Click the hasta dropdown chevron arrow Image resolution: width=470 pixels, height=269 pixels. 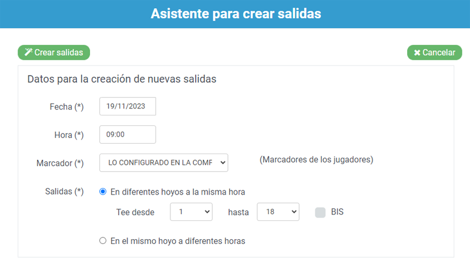[x=294, y=212]
